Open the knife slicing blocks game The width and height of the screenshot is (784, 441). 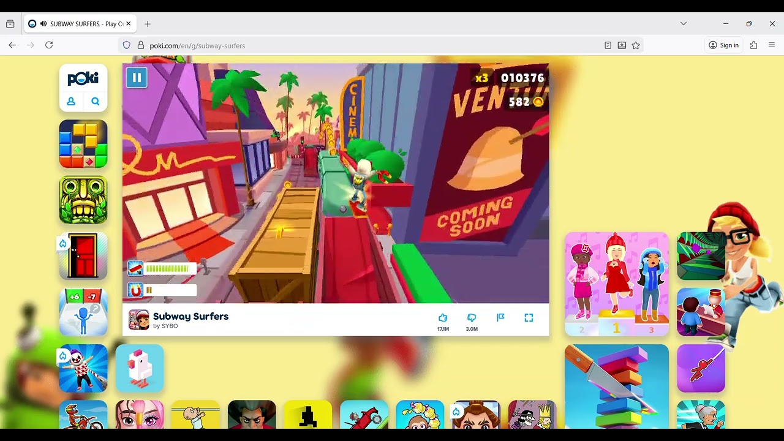tap(617, 386)
